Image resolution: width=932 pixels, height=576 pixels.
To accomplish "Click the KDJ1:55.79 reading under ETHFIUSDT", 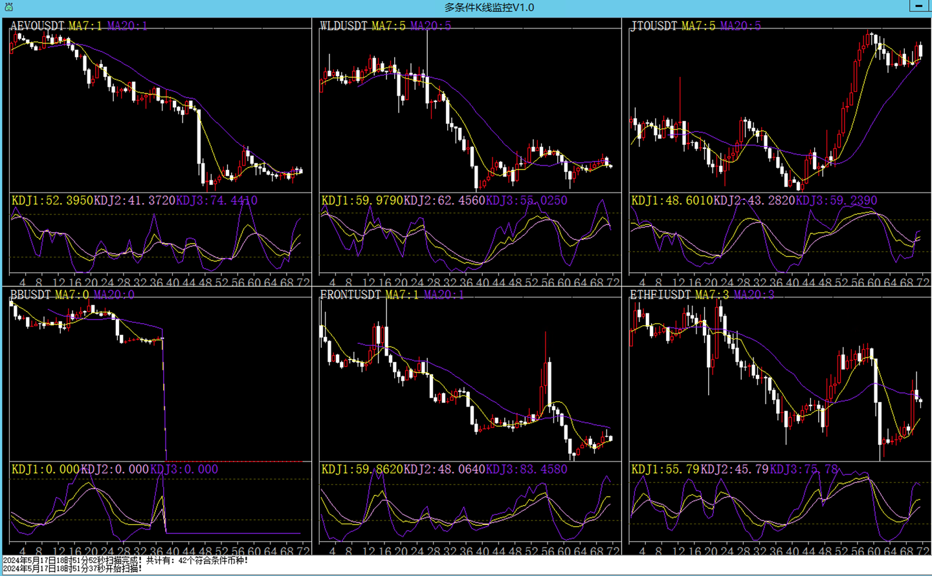I will [665, 469].
